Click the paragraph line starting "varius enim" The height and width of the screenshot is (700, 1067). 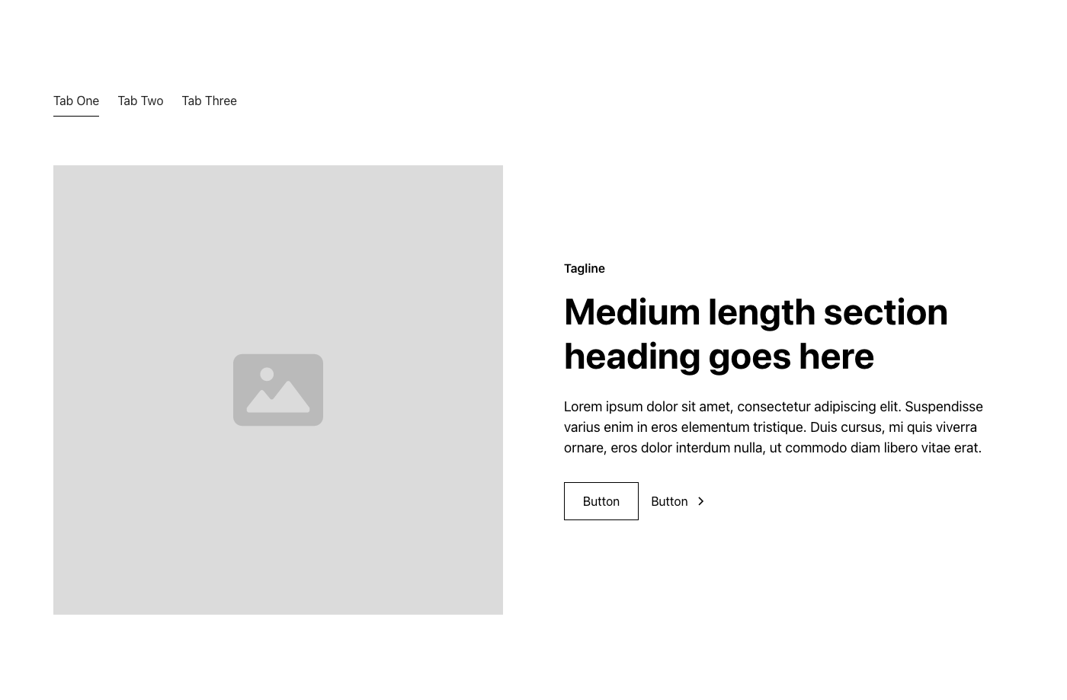[x=771, y=427]
